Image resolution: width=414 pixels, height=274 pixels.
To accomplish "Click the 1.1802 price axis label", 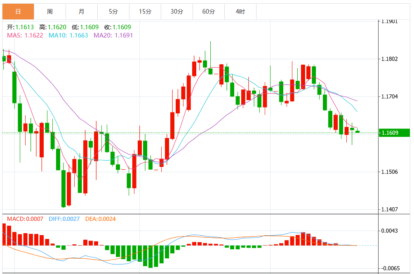I will point(389,59).
